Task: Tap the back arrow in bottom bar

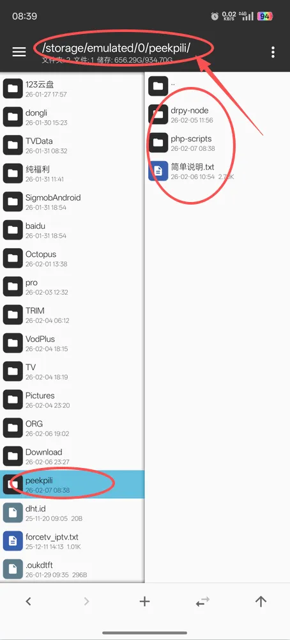Action: (x=28, y=601)
